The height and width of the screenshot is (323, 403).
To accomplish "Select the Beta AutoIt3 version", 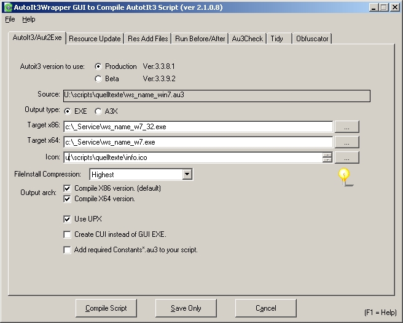I will point(98,79).
